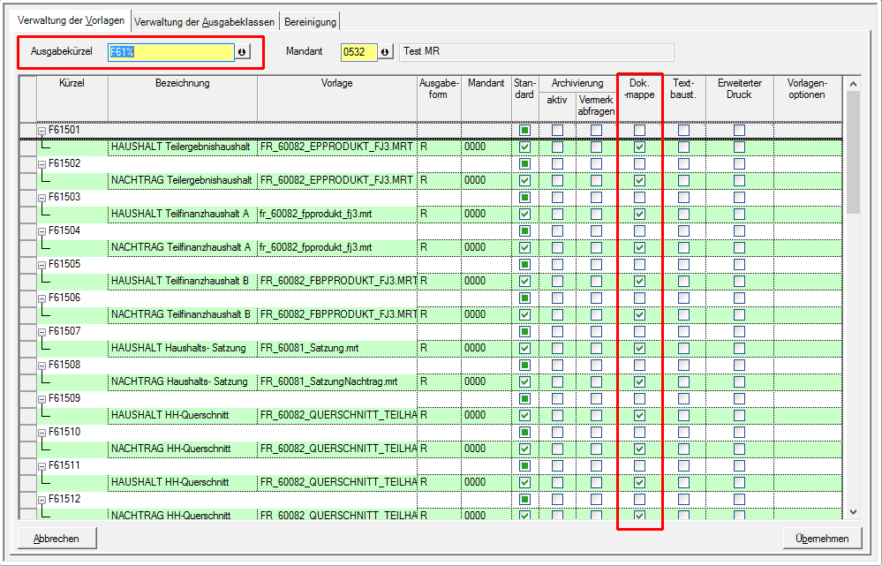882x566 pixels.
Task: Open the lookup button beside Ausgabekürzel field
Action: click(x=242, y=52)
